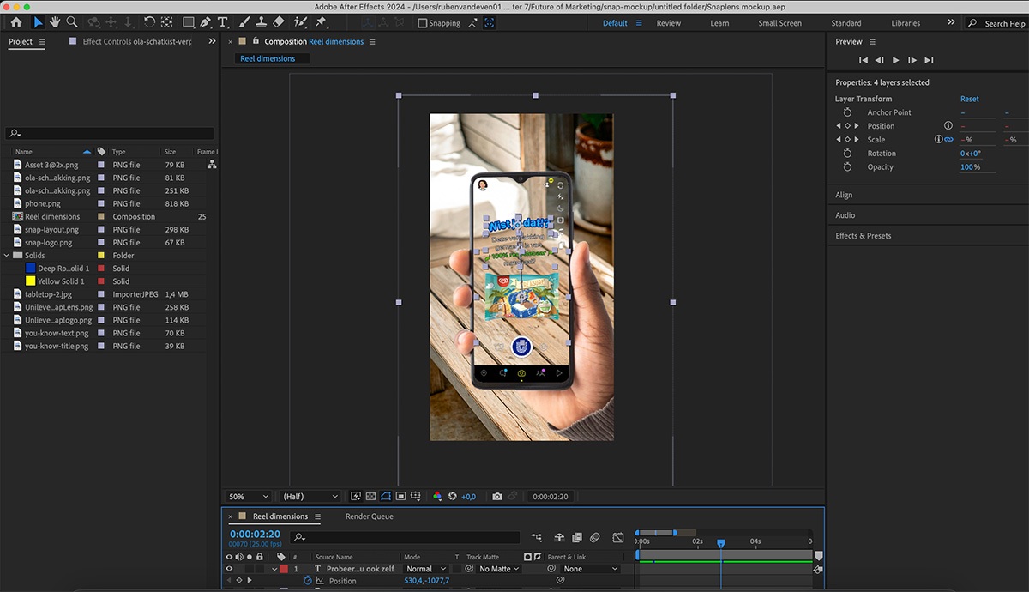
Task: Switch to the Review workspace
Action: (668, 23)
